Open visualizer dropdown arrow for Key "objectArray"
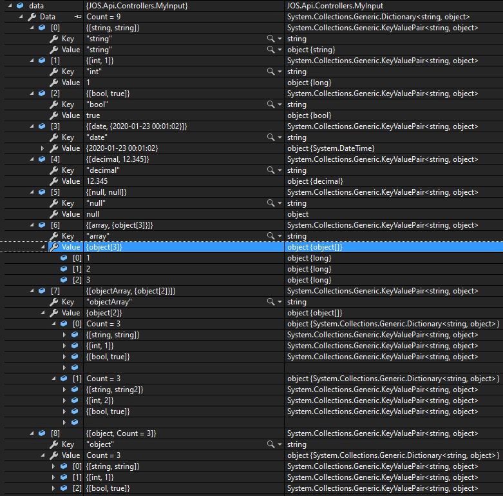The width and height of the screenshot is (503, 496). click(x=280, y=302)
